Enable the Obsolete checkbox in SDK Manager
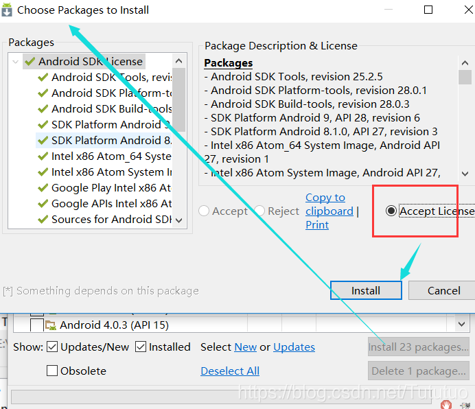Screen dimensions: 475x409 point(52,371)
